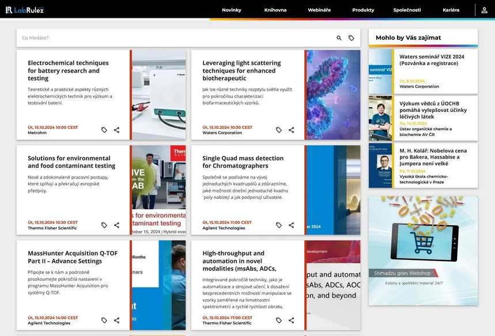Click date 'Út, 15.10.2024 11:00 CEST'
495x336 pixels.
coord(227,222)
